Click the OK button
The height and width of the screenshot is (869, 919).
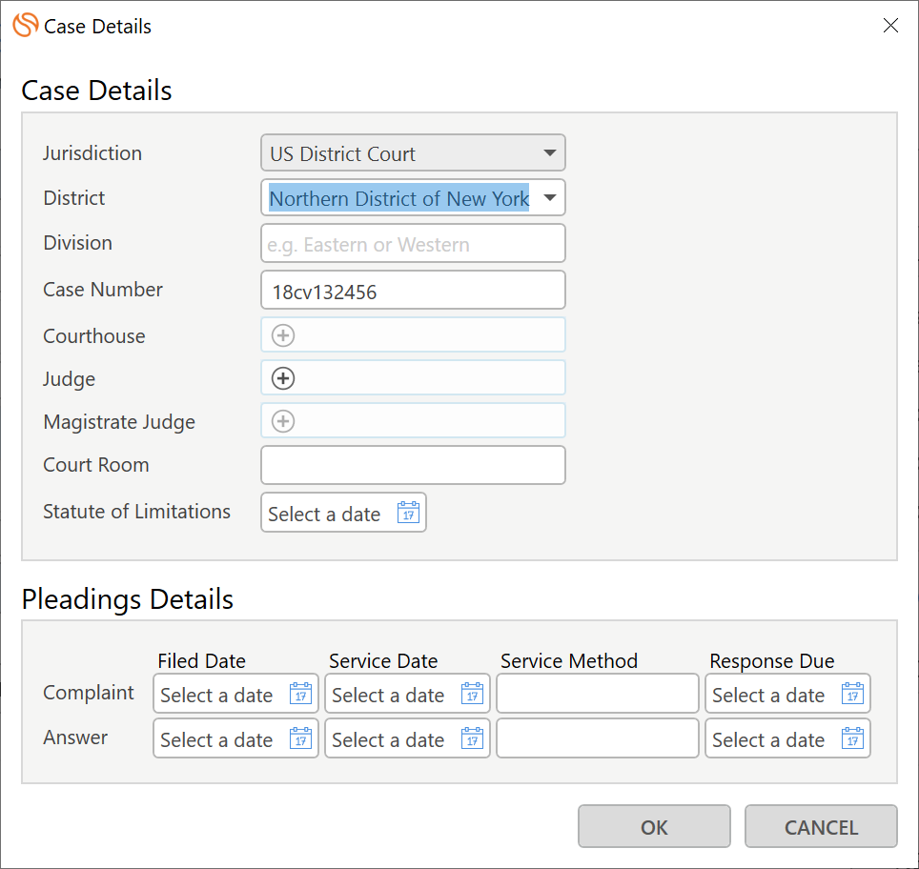point(654,826)
